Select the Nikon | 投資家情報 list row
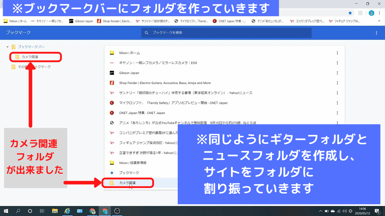The height and width of the screenshot is (216, 385). point(141,163)
